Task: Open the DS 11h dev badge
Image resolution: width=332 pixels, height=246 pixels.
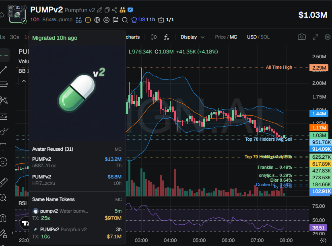Action: (x=143, y=20)
